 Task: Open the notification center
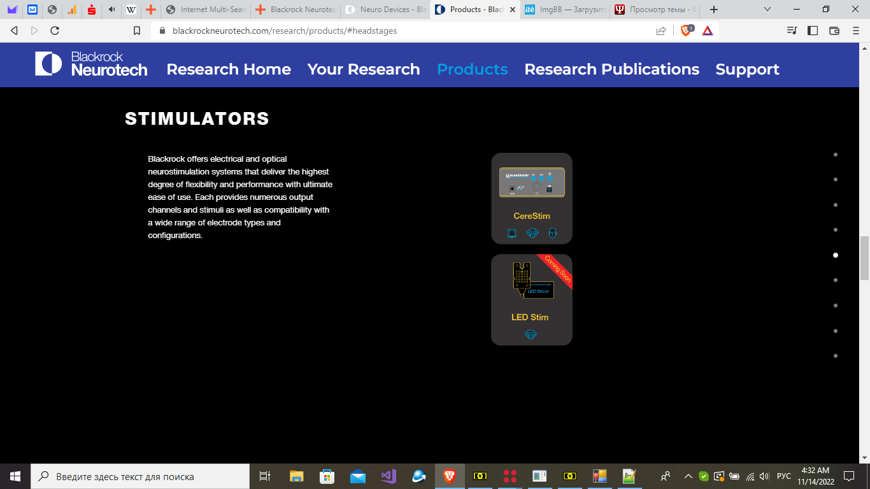pos(849,476)
